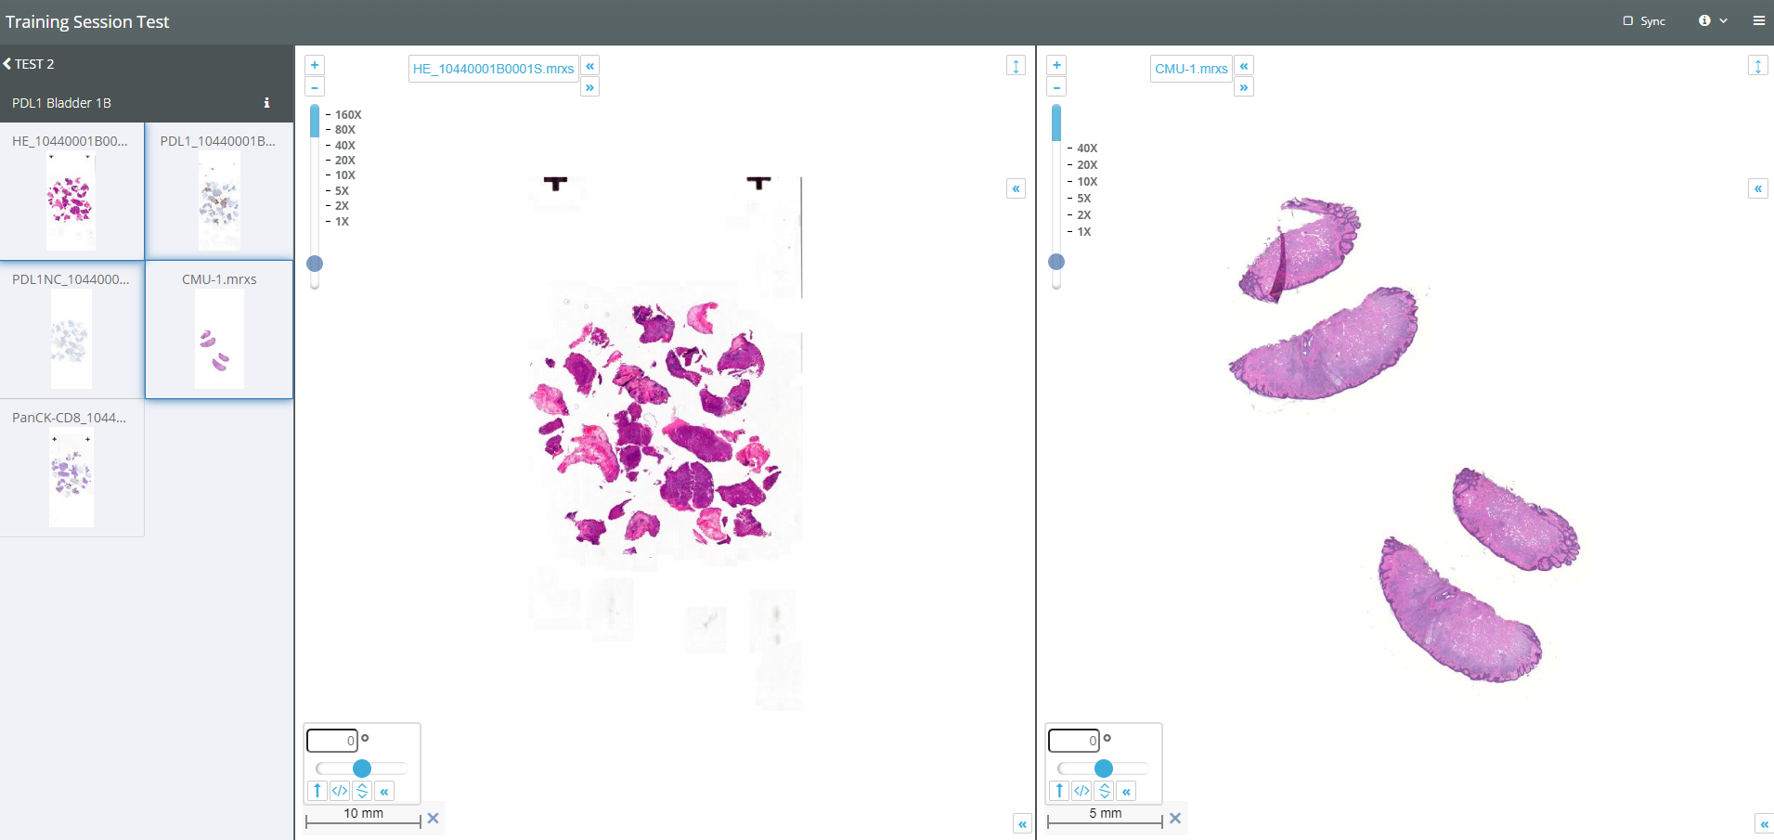Open the hamburger menu in the header
This screenshot has height=840, width=1774.
point(1758,20)
